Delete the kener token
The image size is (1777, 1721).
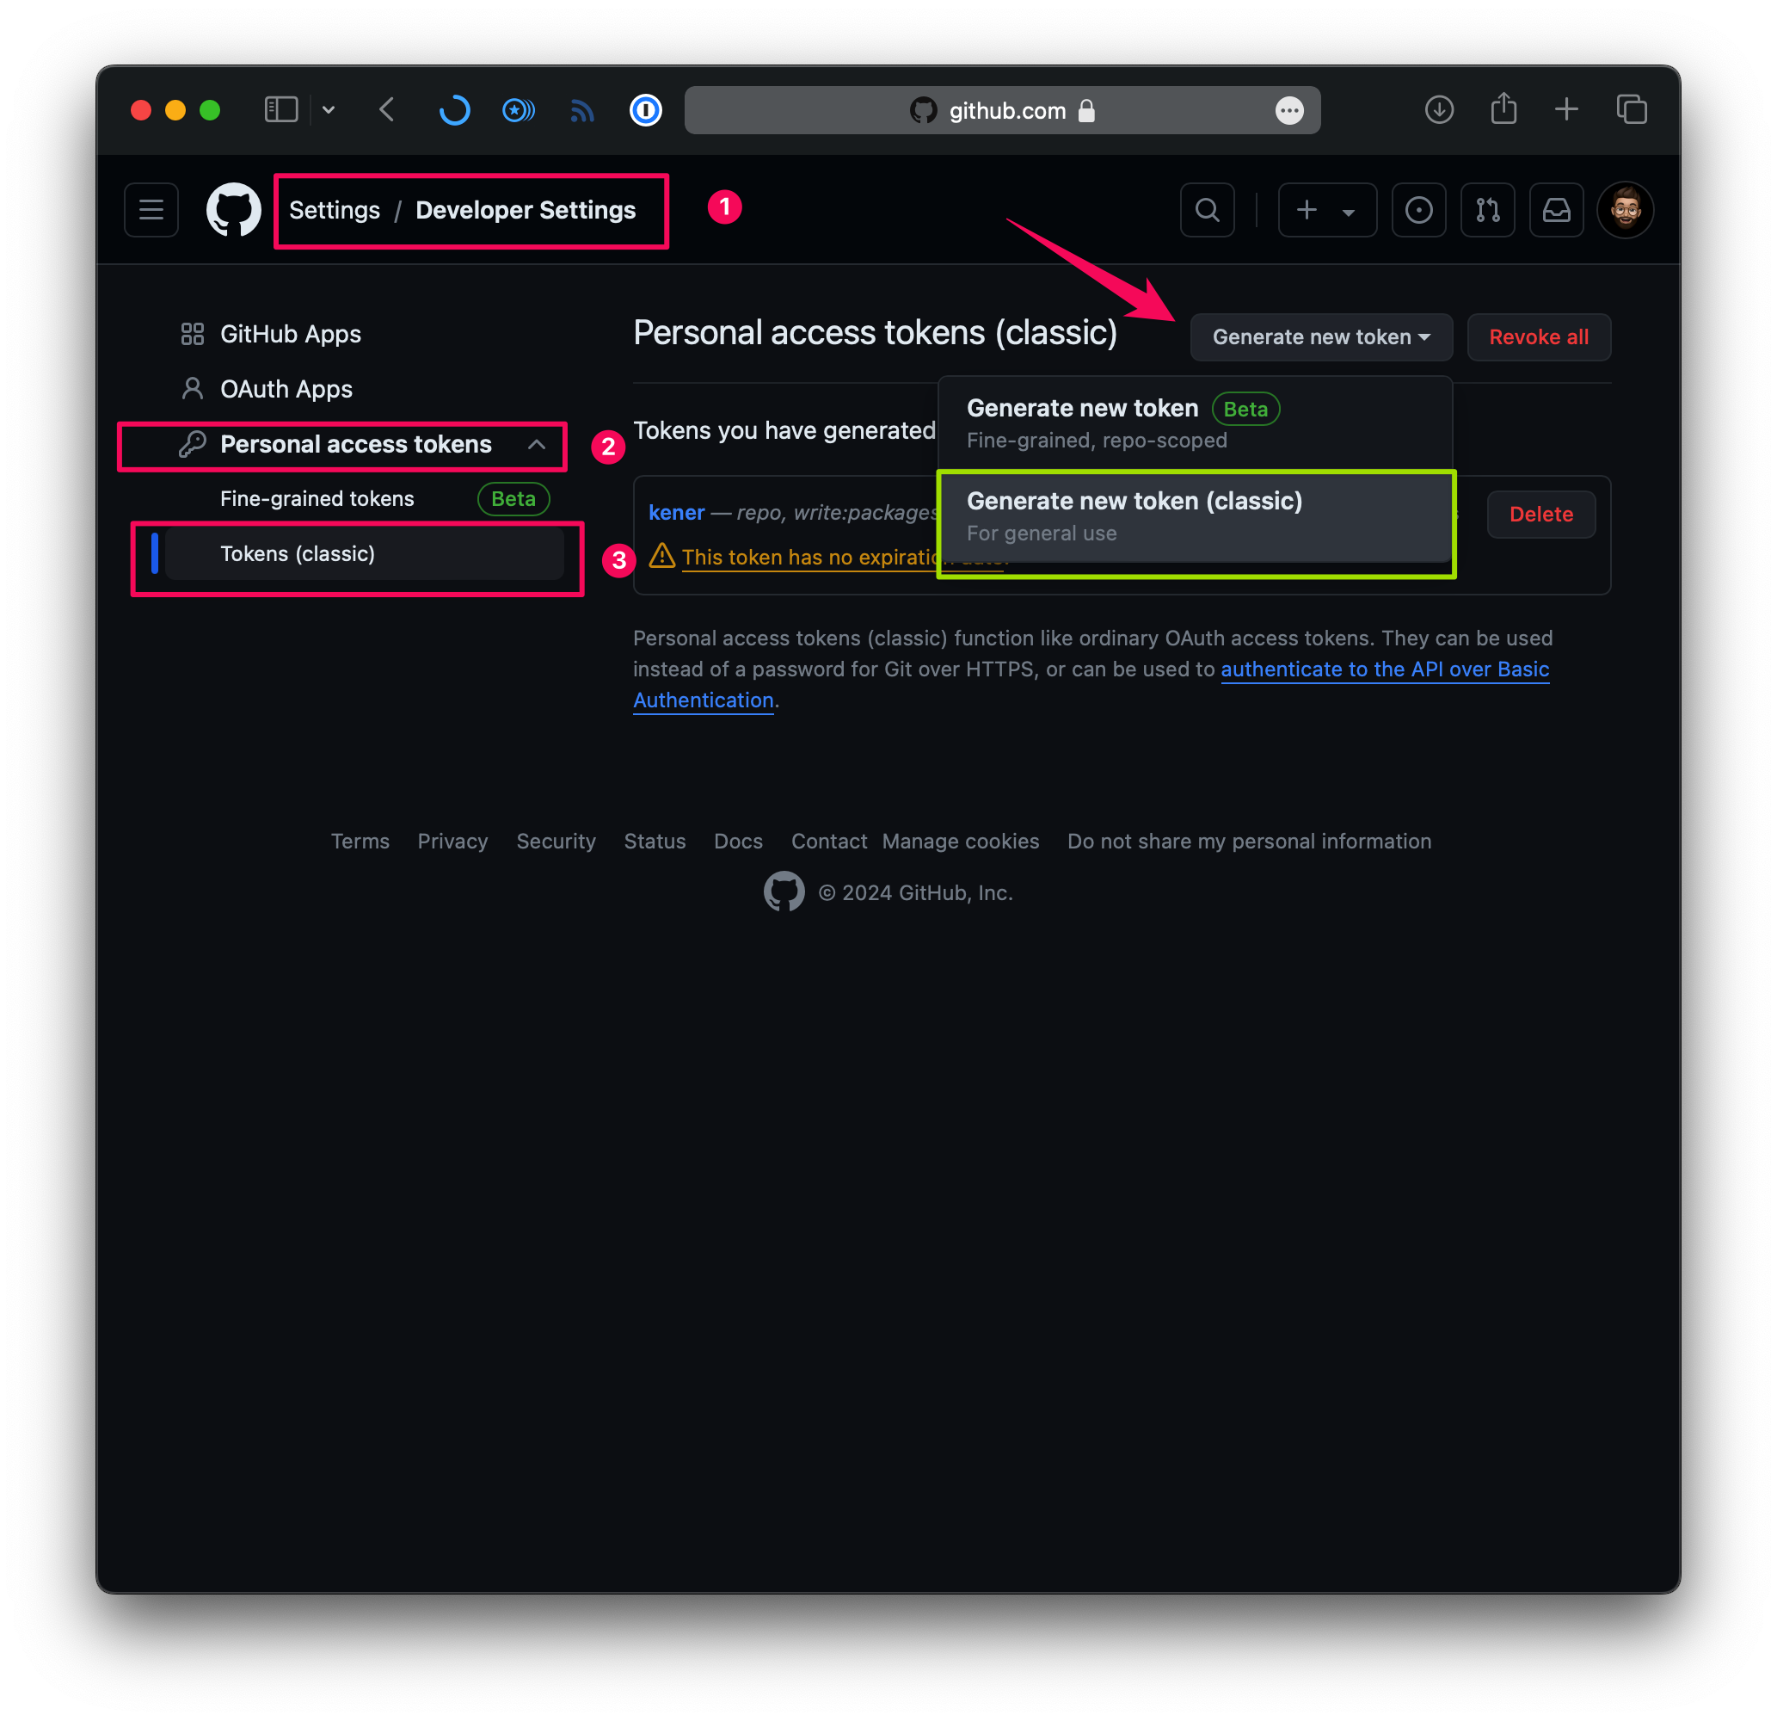tap(1540, 515)
